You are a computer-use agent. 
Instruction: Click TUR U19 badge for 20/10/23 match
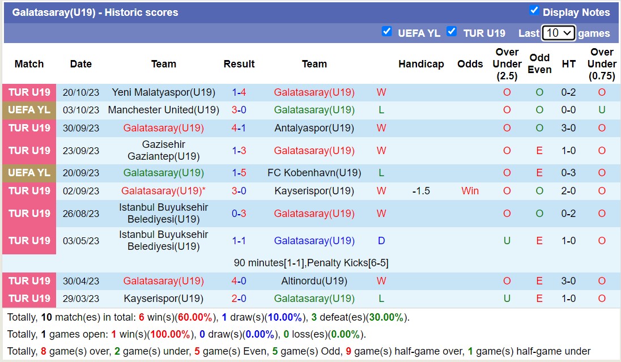click(29, 92)
